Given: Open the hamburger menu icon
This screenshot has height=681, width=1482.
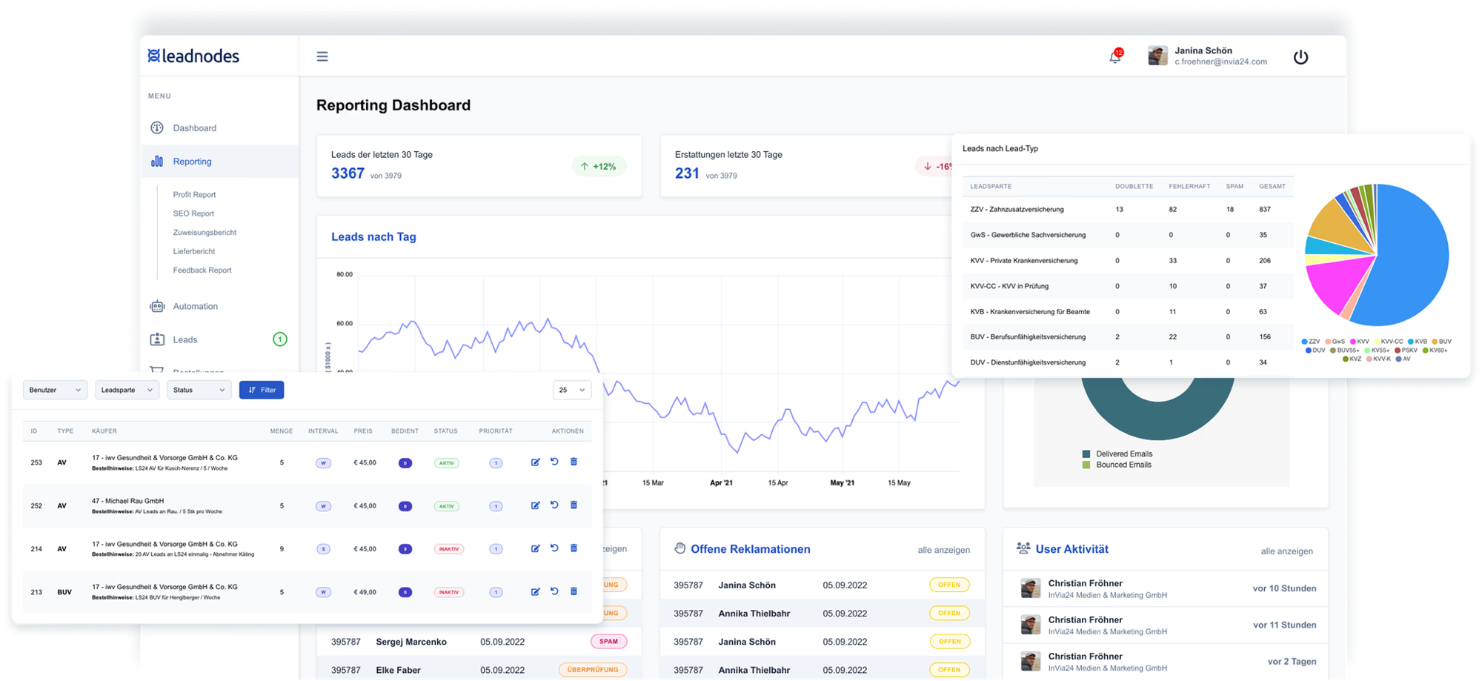Looking at the screenshot, I should click(322, 56).
